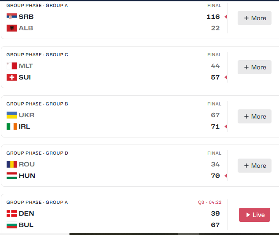
Task: Click the Serbia flag icon
Action: [x=12, y=17]
